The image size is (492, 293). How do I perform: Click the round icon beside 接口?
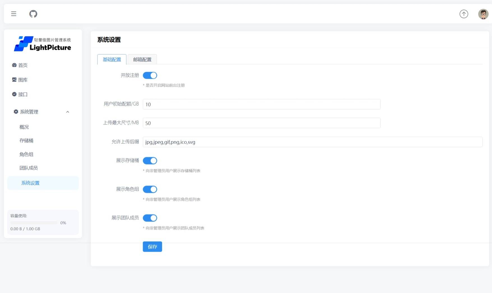(x=14, y=94)
